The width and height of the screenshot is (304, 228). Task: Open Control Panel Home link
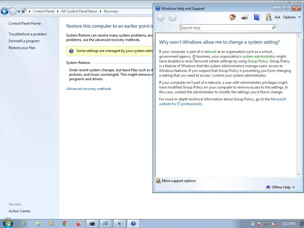click(x=25, y=23)
